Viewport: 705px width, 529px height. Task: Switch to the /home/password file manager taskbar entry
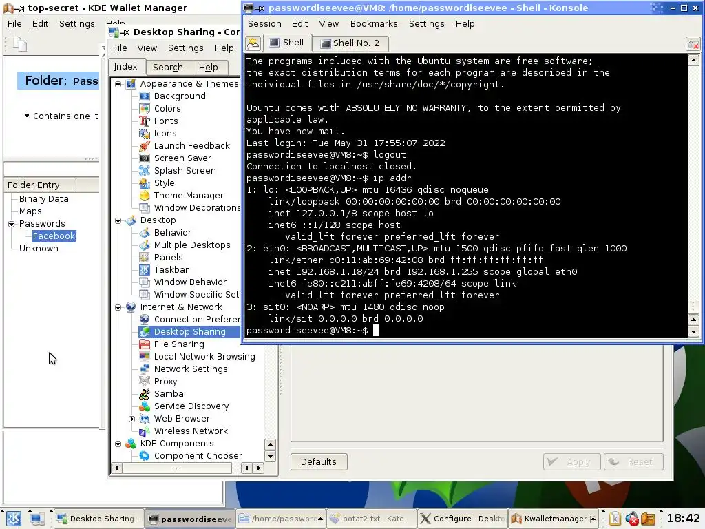tap(281, 519)
